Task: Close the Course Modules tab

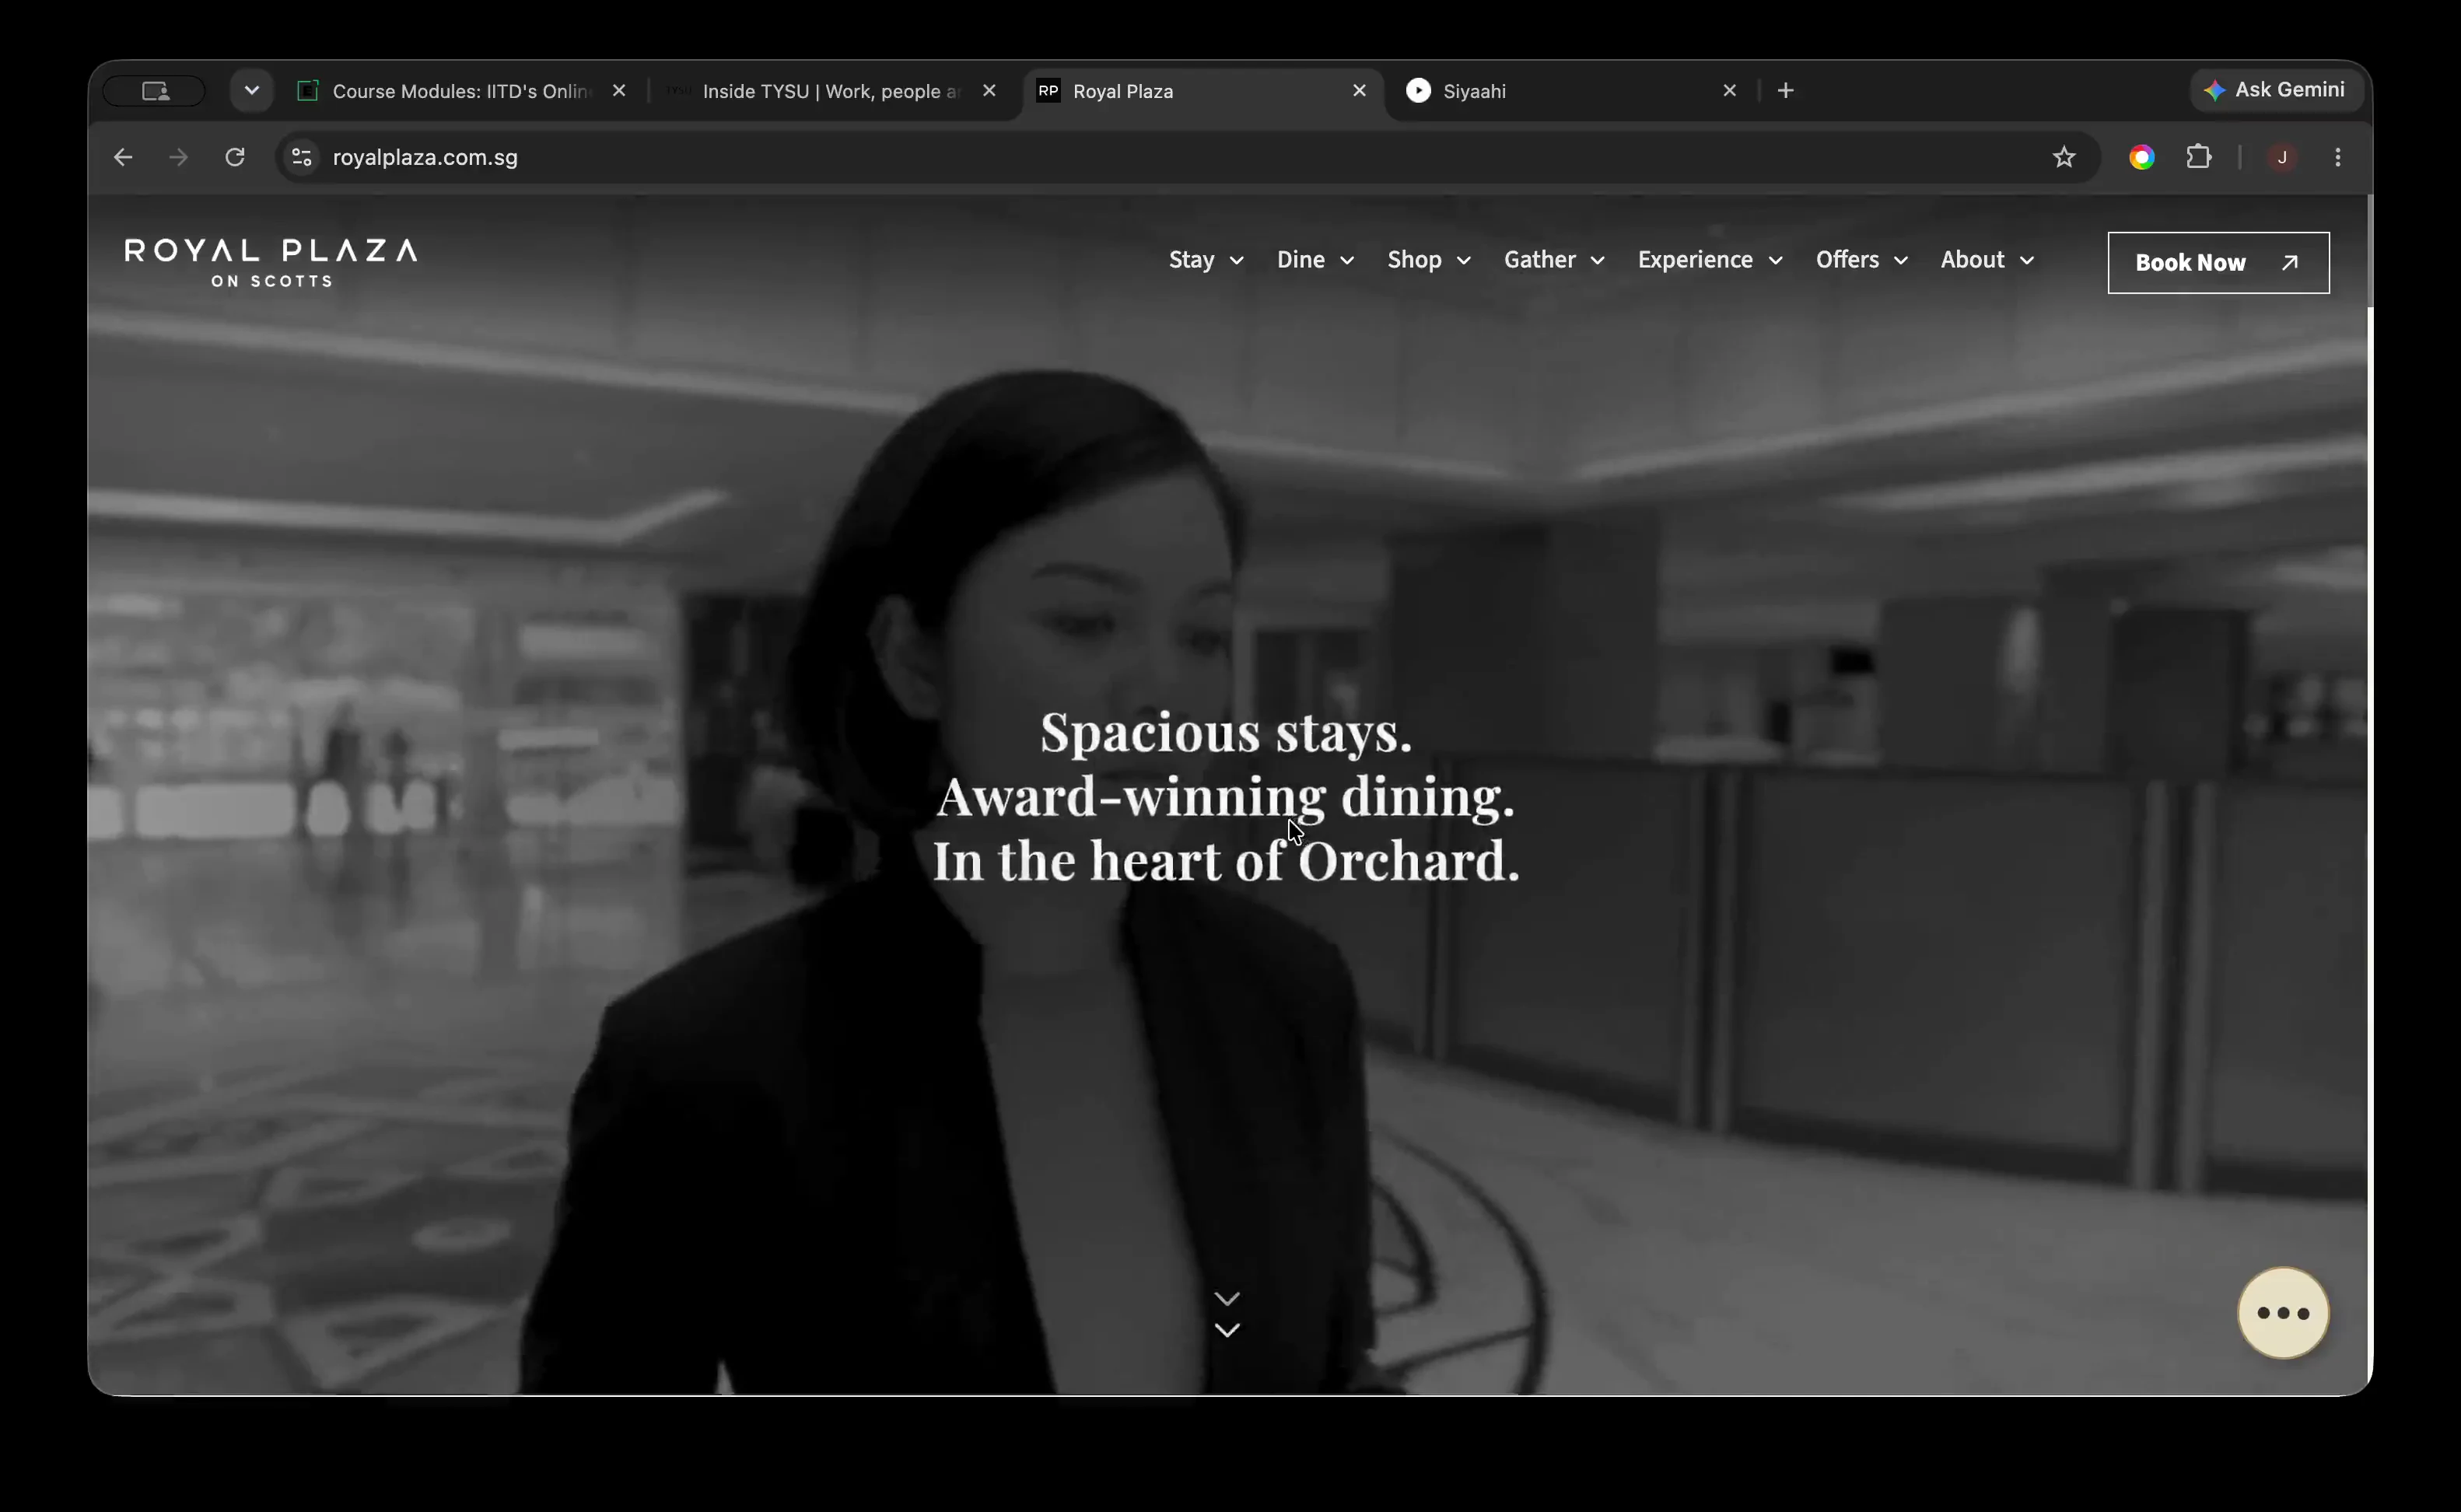Action: [x=619, y=91]
